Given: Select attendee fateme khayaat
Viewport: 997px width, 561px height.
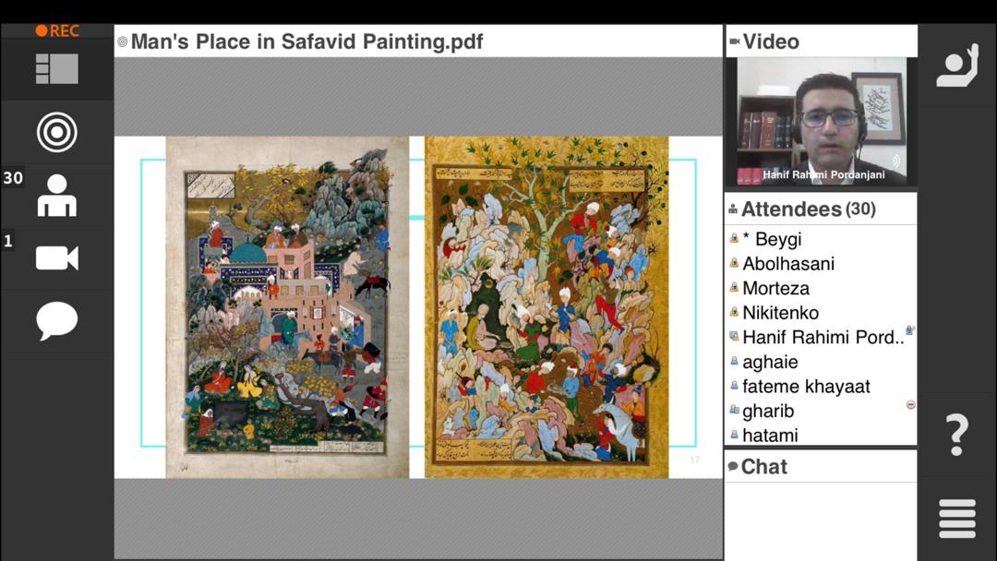Looking at the screenshot, I should pyautogui.click(x=821, y=387).
